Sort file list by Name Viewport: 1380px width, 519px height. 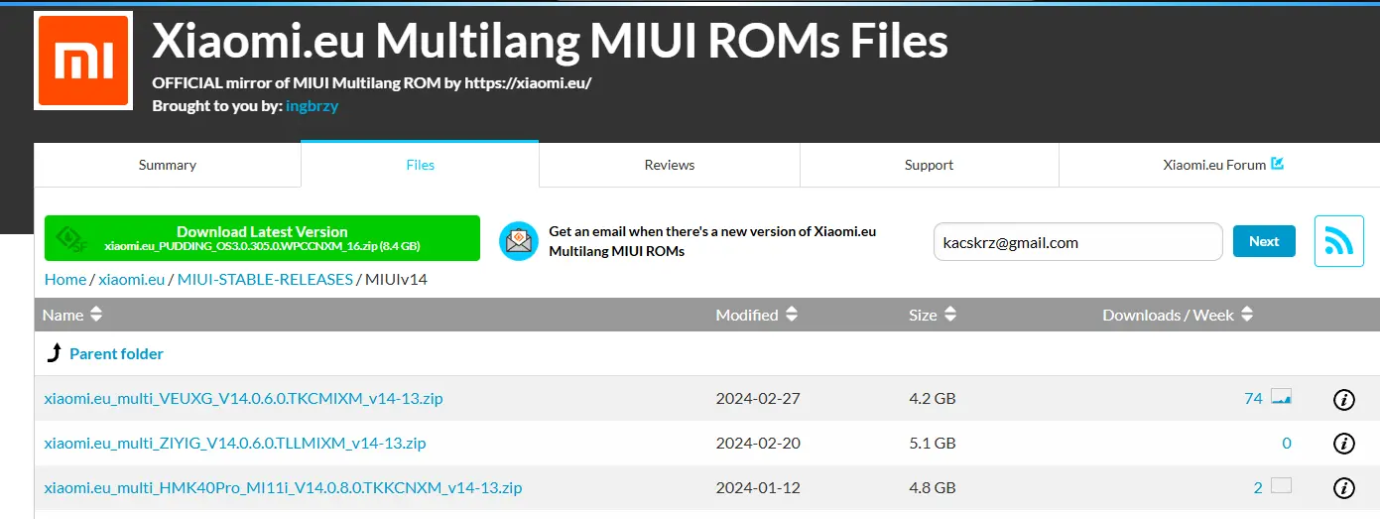(72, 315)
